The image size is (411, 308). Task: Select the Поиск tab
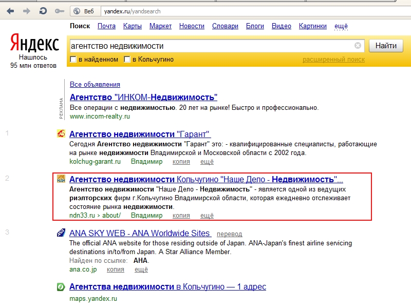(x=80, y=26)
